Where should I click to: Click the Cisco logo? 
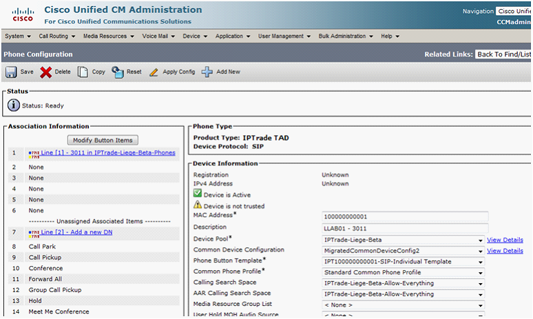point(23,15)
